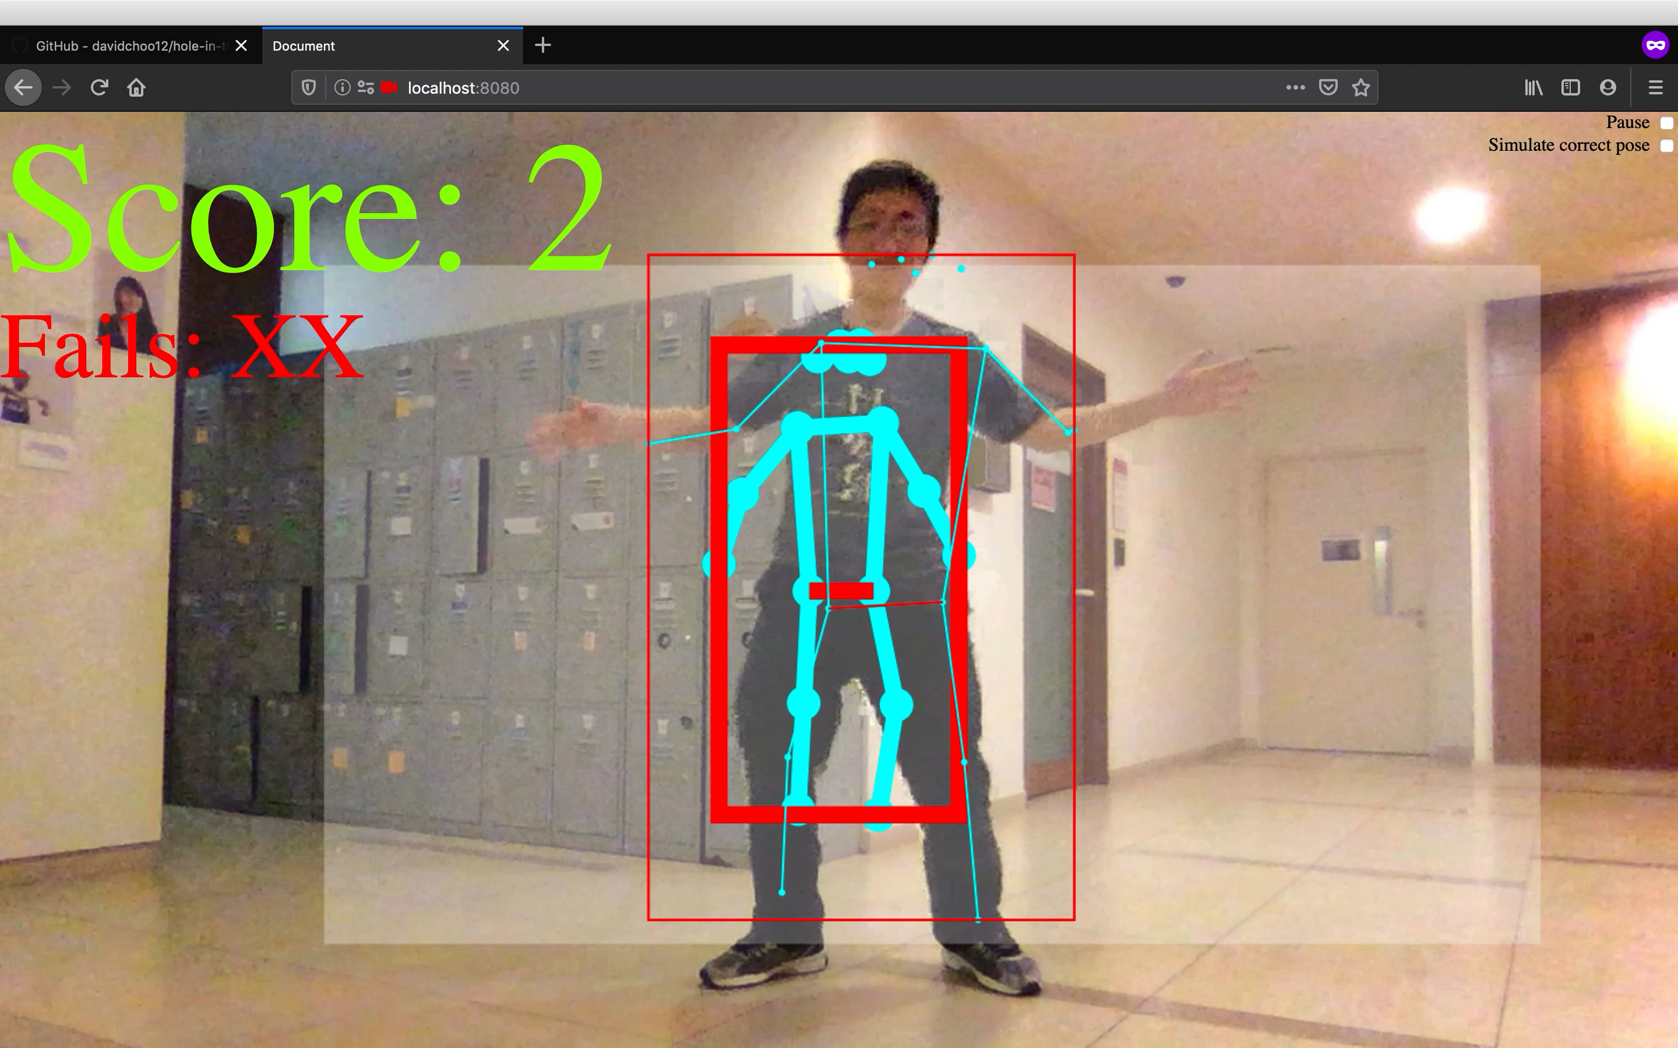Open a new tab with plus button
Screen dimensions: 1678x1048
pyautogui.click(x=543, y=46)
